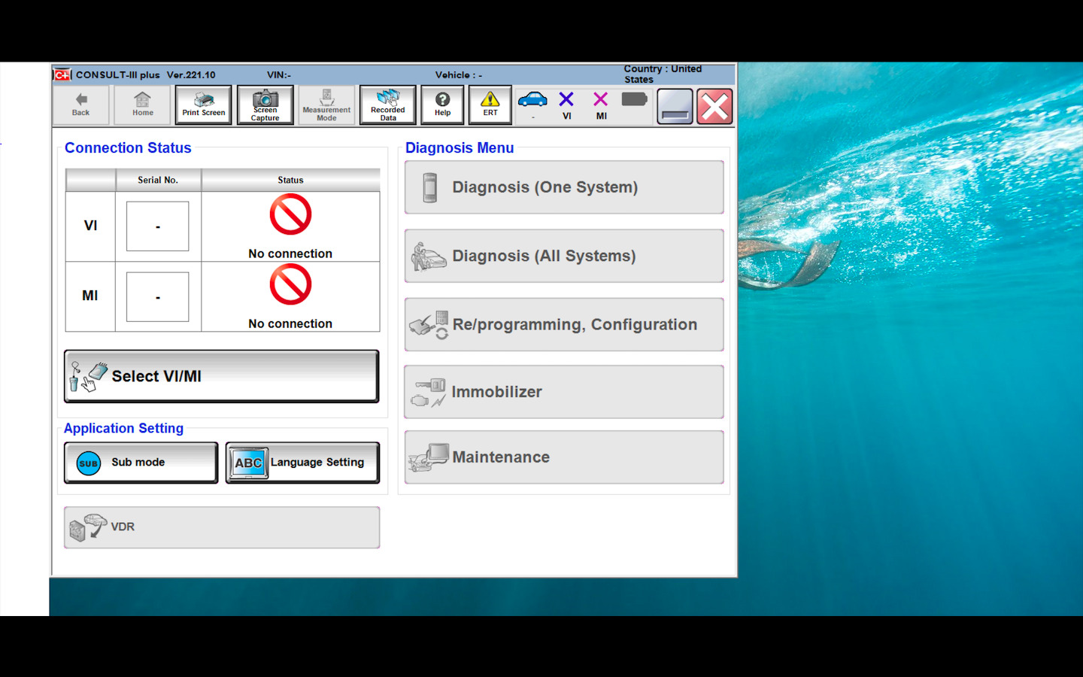Click the ERT warning icon

490,105
